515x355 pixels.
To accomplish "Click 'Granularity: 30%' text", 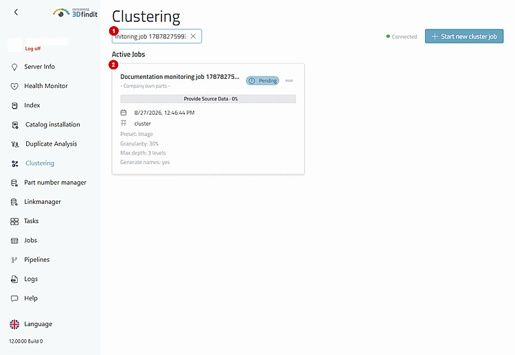I will click(x=139, y=144).
